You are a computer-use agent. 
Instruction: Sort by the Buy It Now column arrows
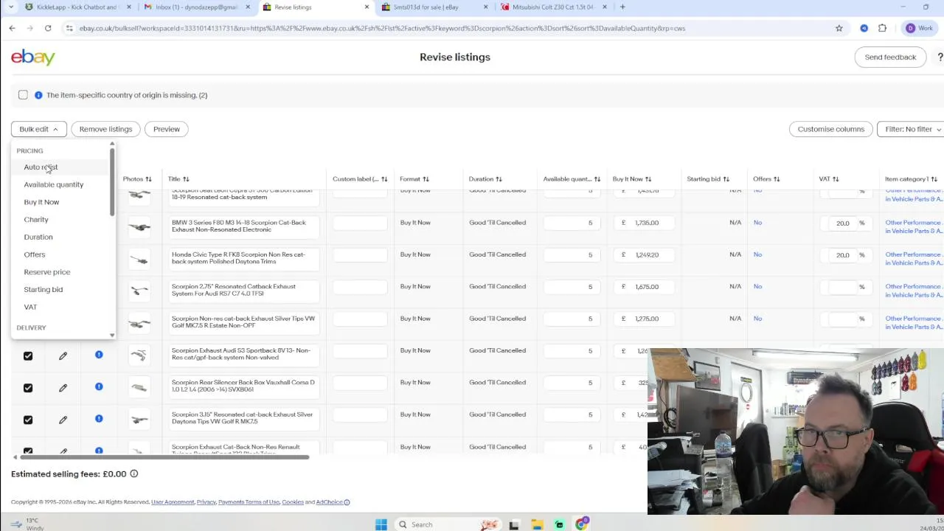pos(648,179)
